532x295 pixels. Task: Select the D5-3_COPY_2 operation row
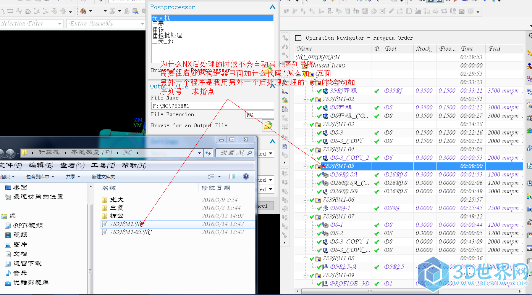[x=409, y=158]
